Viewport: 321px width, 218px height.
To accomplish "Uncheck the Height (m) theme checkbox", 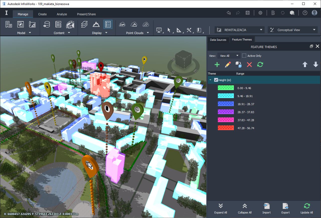I will (x=216, y=80).
